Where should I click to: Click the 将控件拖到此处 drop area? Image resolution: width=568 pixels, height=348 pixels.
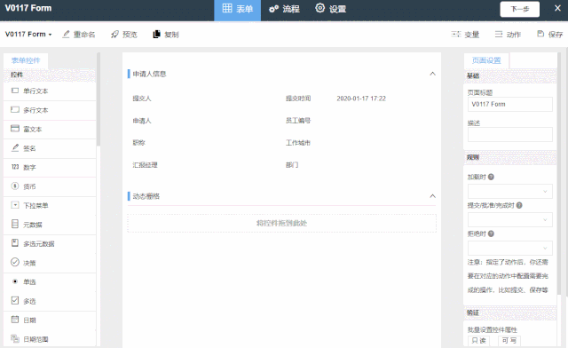pyautogui.click(x=282, y=224)
